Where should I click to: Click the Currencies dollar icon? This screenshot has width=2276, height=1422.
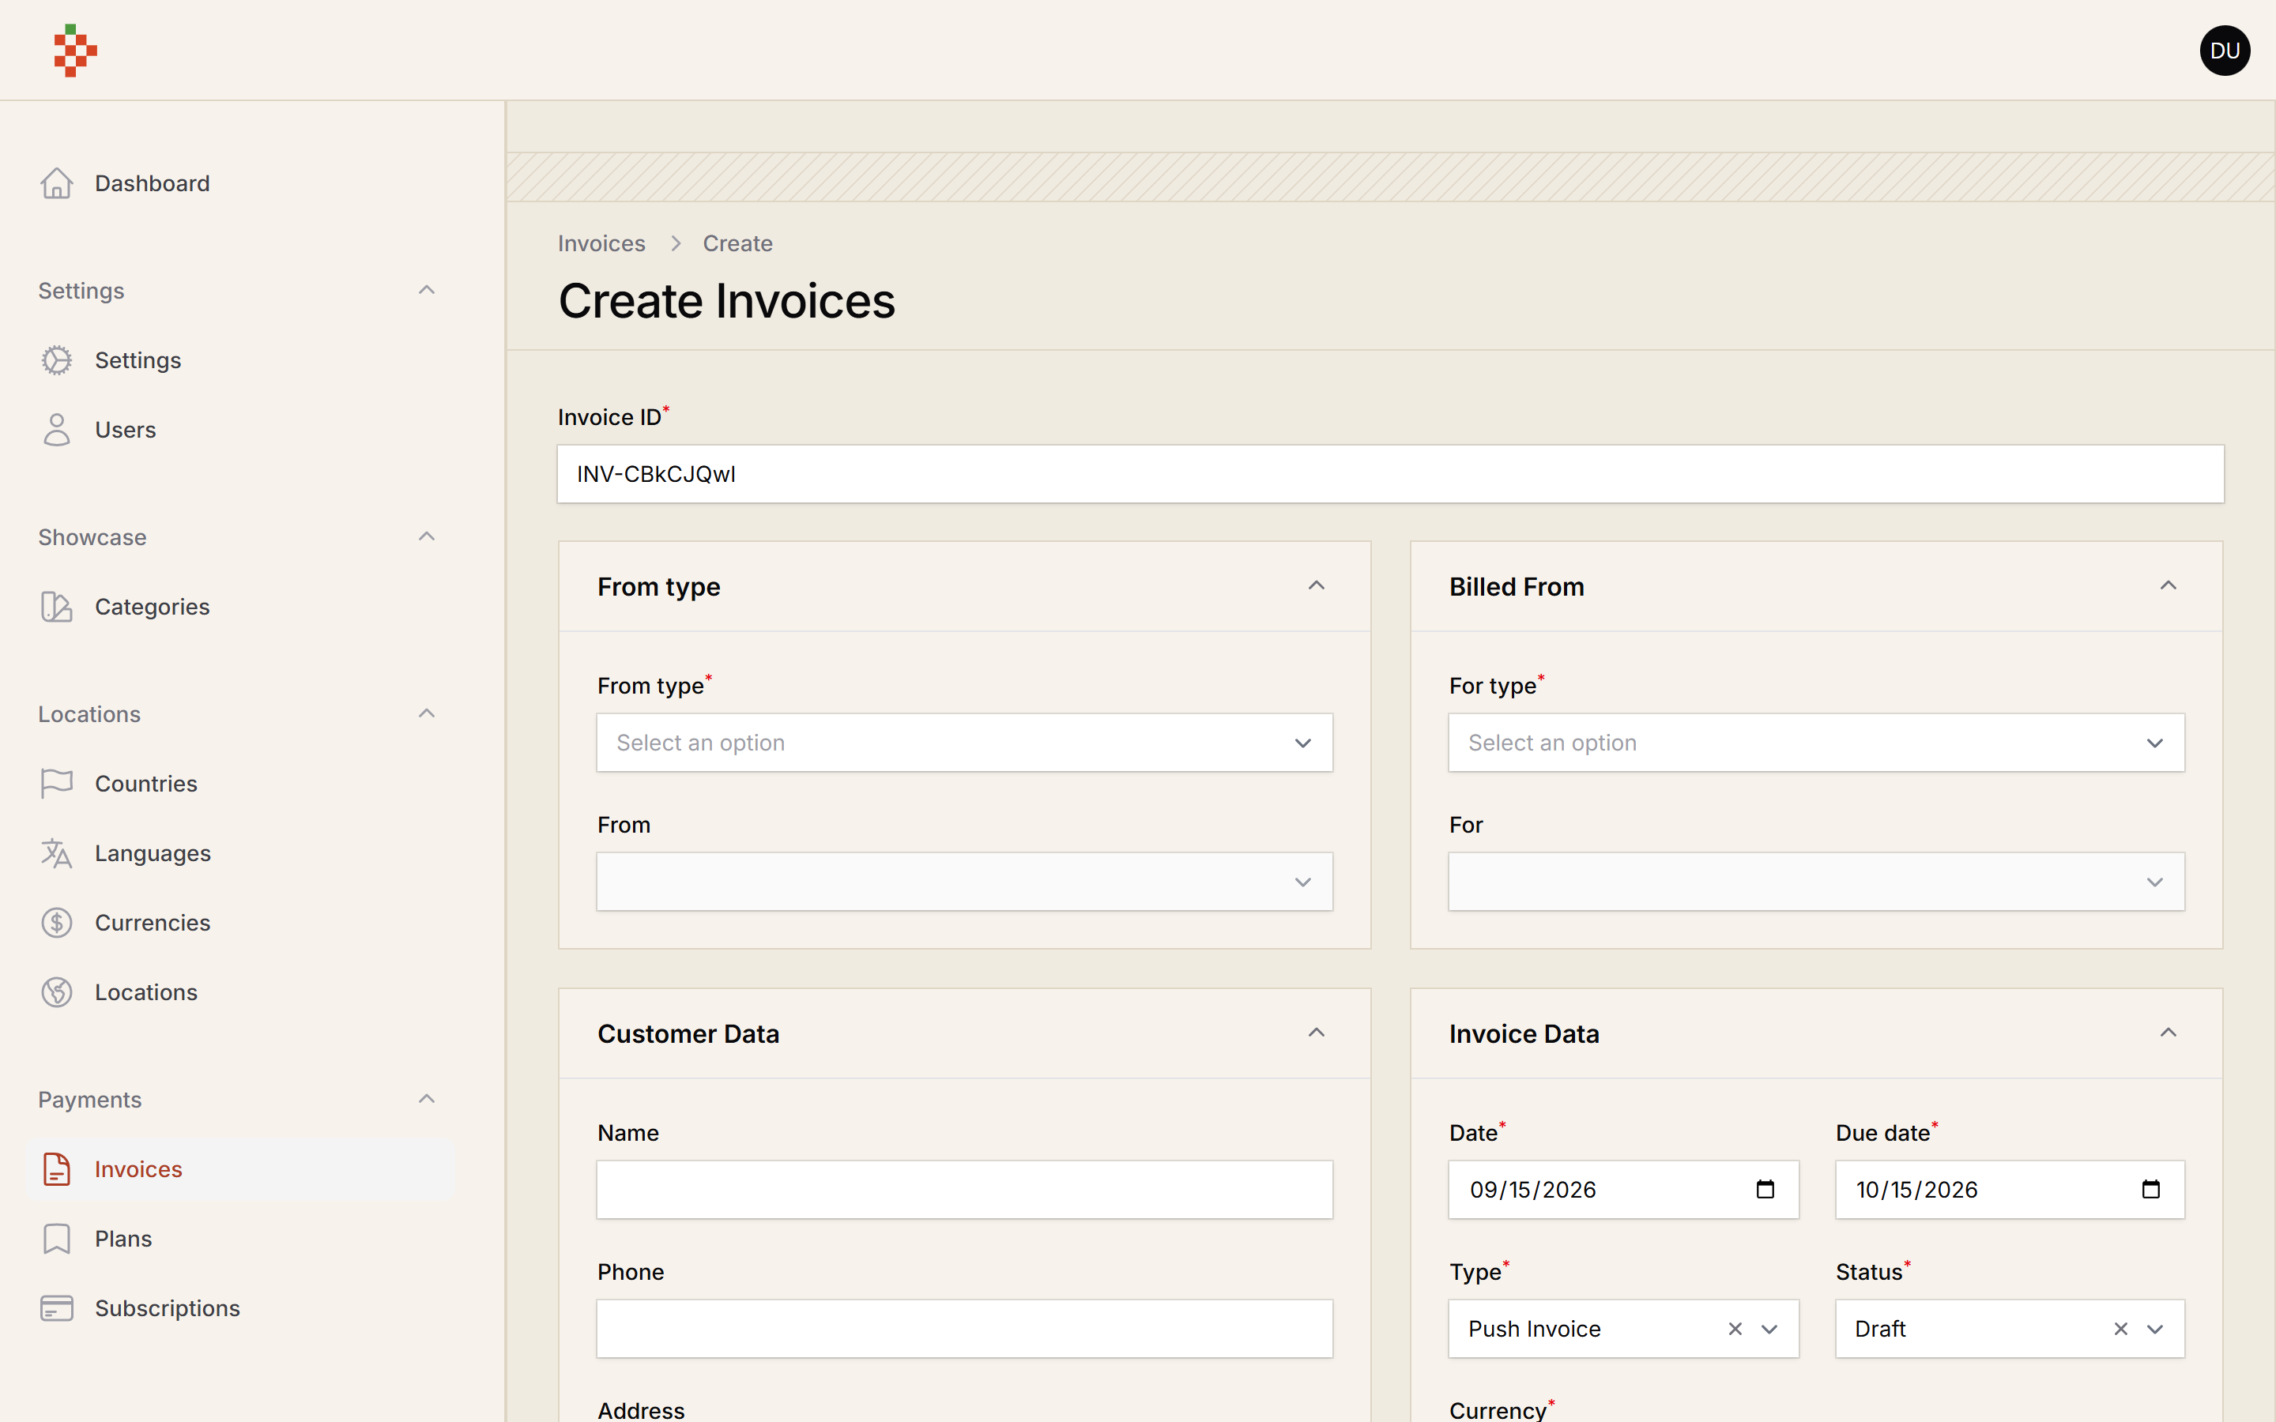[56, 923]
